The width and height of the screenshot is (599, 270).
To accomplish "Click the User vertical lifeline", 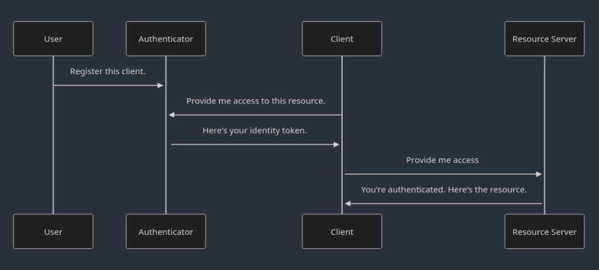I will pyautogui.click(x=53, y=146).
